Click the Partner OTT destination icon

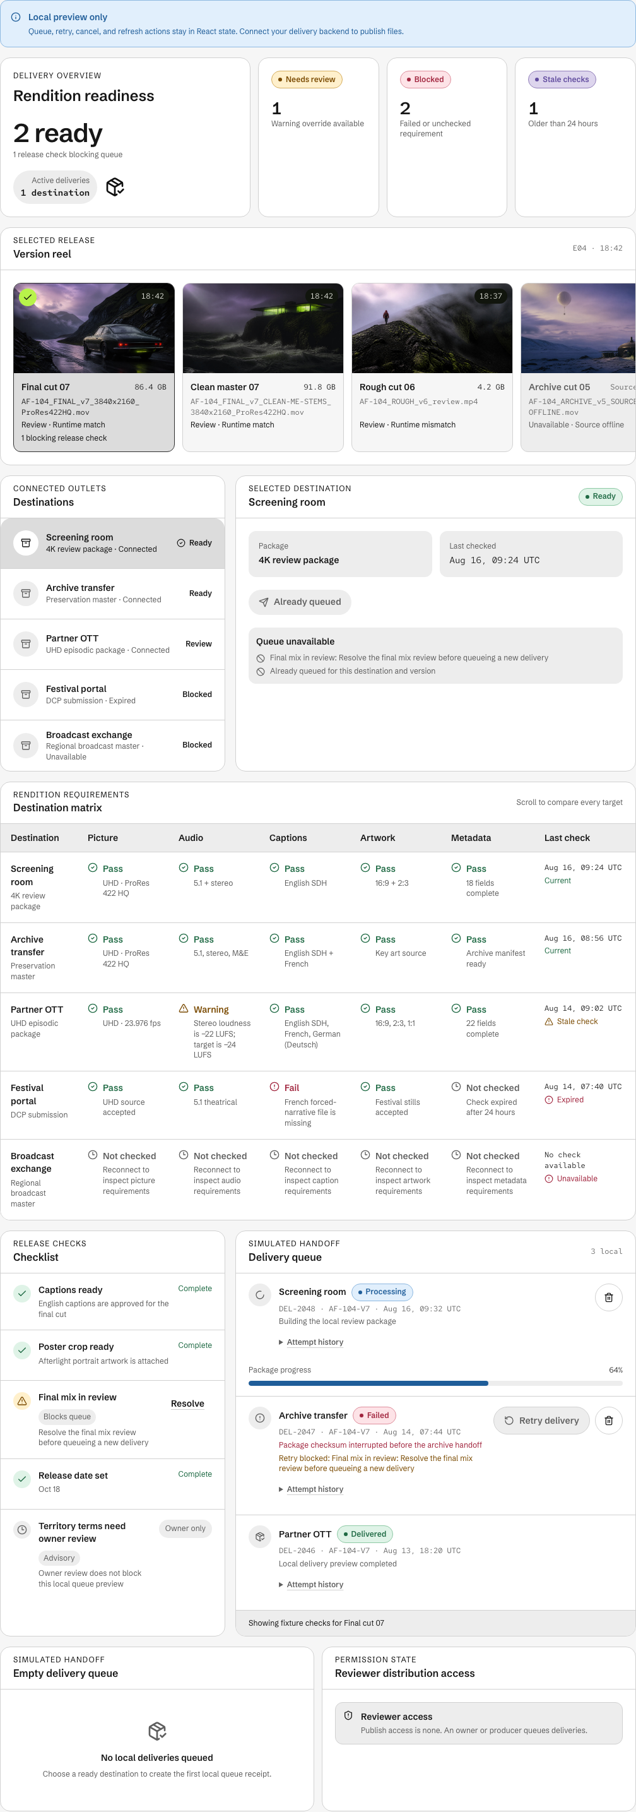coord(26,645)
